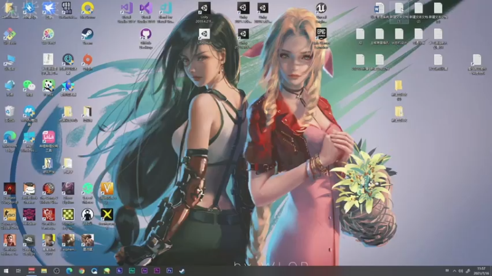The width and height of the screenshot is (492, 276).
Task: Launch the Darkest Dungeon game shortcut
Action: (x=10, y=193)
